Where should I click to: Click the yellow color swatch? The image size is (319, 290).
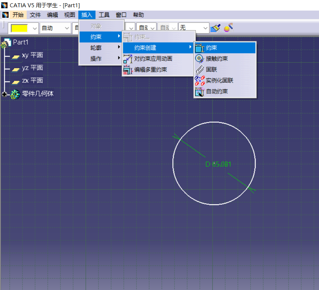pos(19,28)
